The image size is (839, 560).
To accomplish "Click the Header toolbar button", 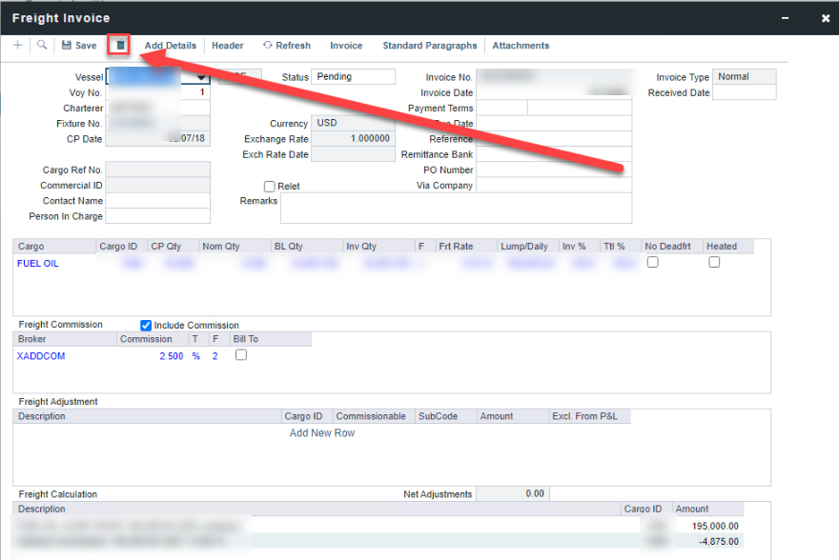I will (228, 46).
